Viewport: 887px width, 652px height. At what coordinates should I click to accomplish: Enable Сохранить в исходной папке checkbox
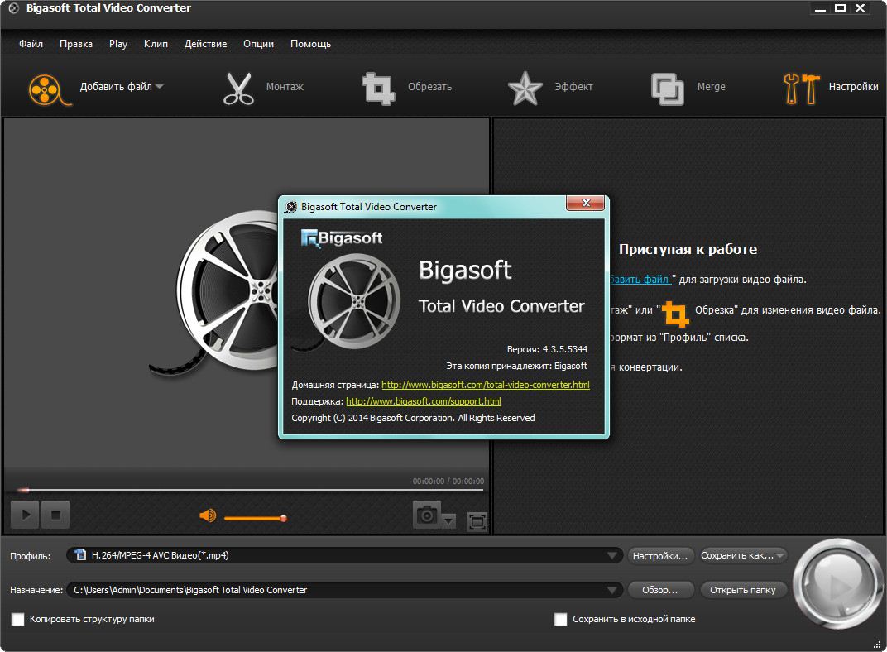(561, 619)
